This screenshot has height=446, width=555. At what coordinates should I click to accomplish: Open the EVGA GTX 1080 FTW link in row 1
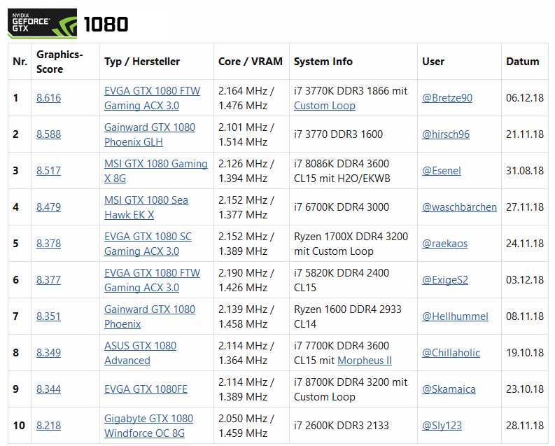(x=152, y=98)
